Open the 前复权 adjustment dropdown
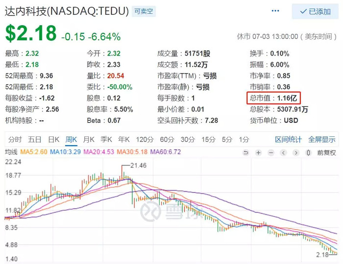This screenshot has width=343, height=264. [326, 153]
